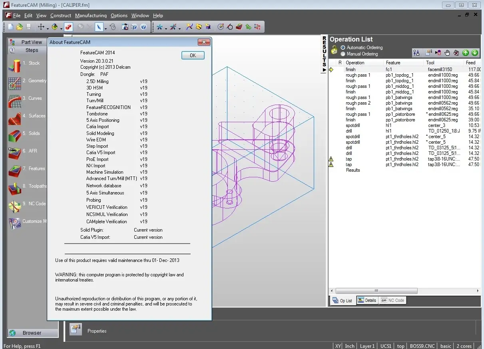
Task: Click the open file folder icon
Action: tap(19, 27)
